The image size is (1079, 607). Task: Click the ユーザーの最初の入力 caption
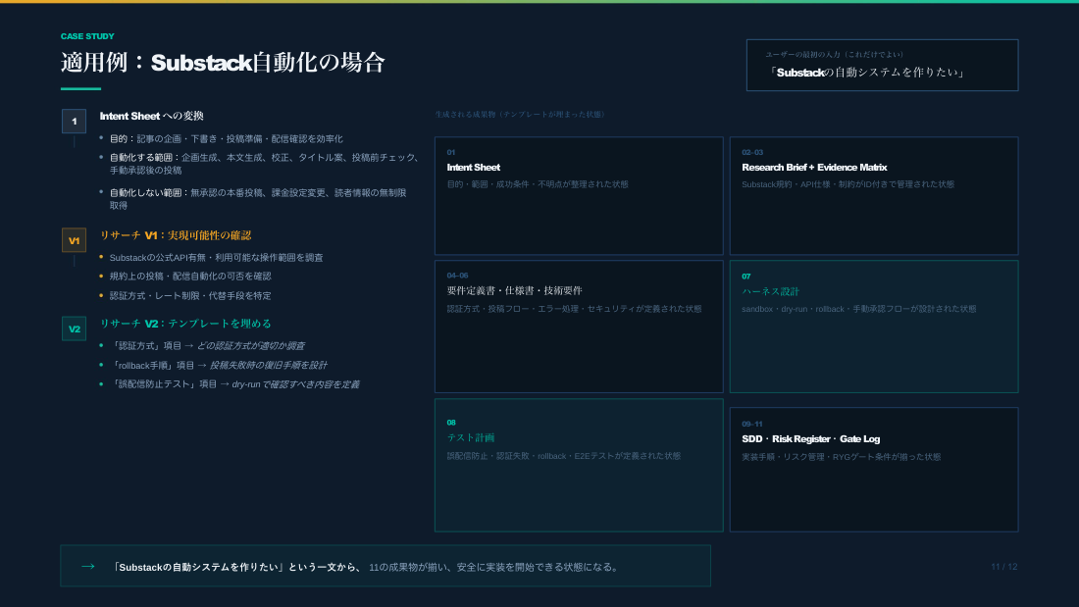(x=834, y=54)
